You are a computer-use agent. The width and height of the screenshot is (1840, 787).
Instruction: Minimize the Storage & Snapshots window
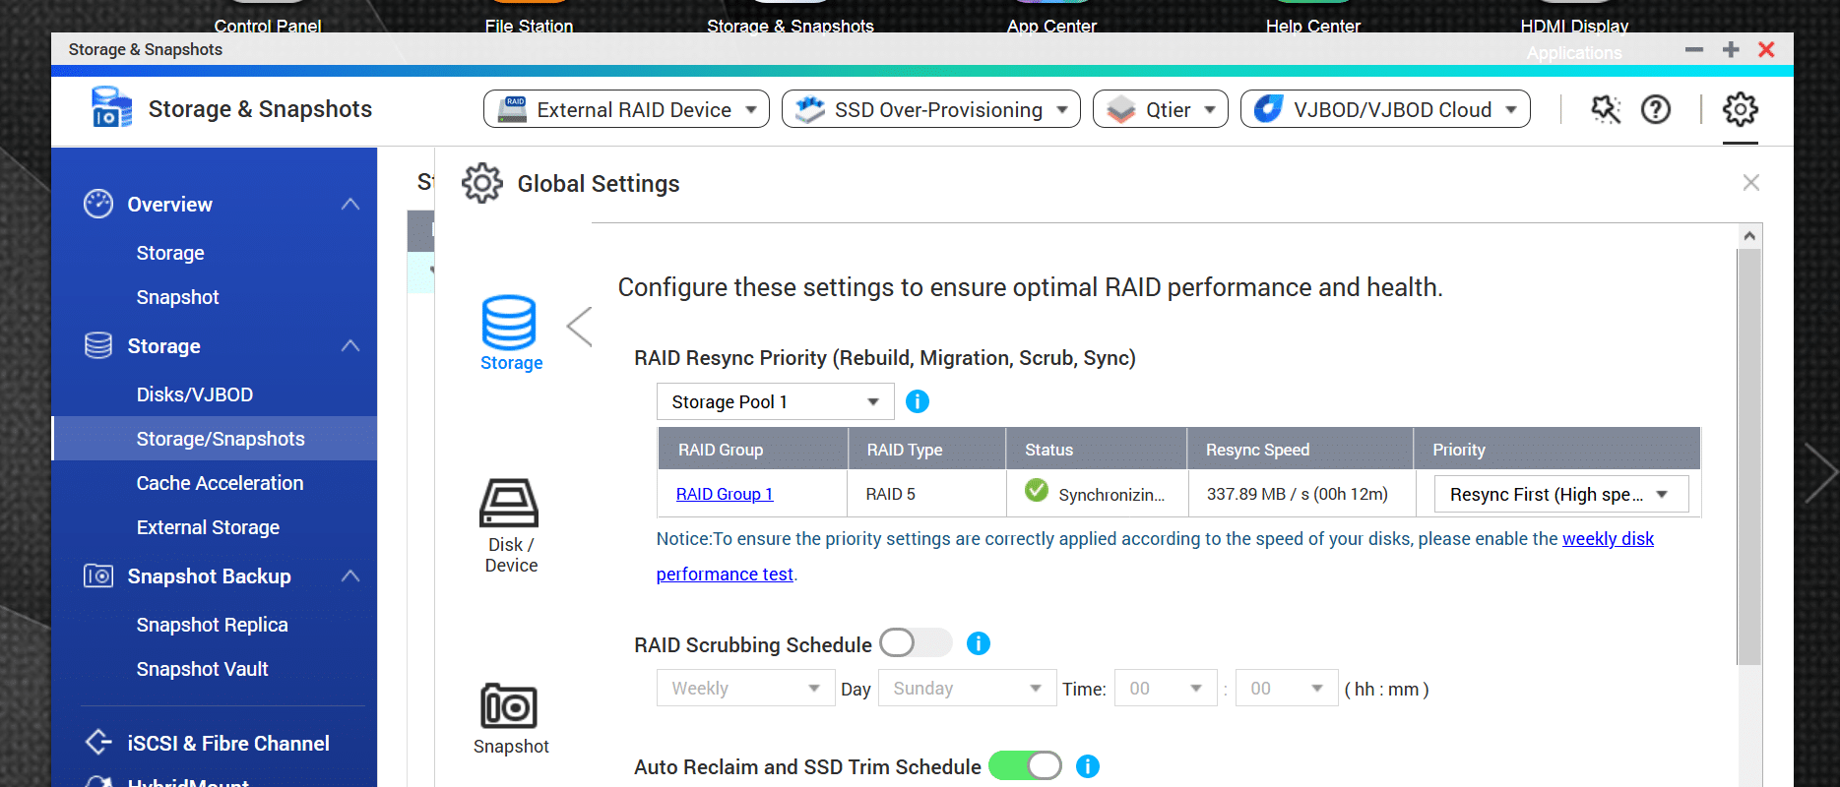tap(1693, 49)
